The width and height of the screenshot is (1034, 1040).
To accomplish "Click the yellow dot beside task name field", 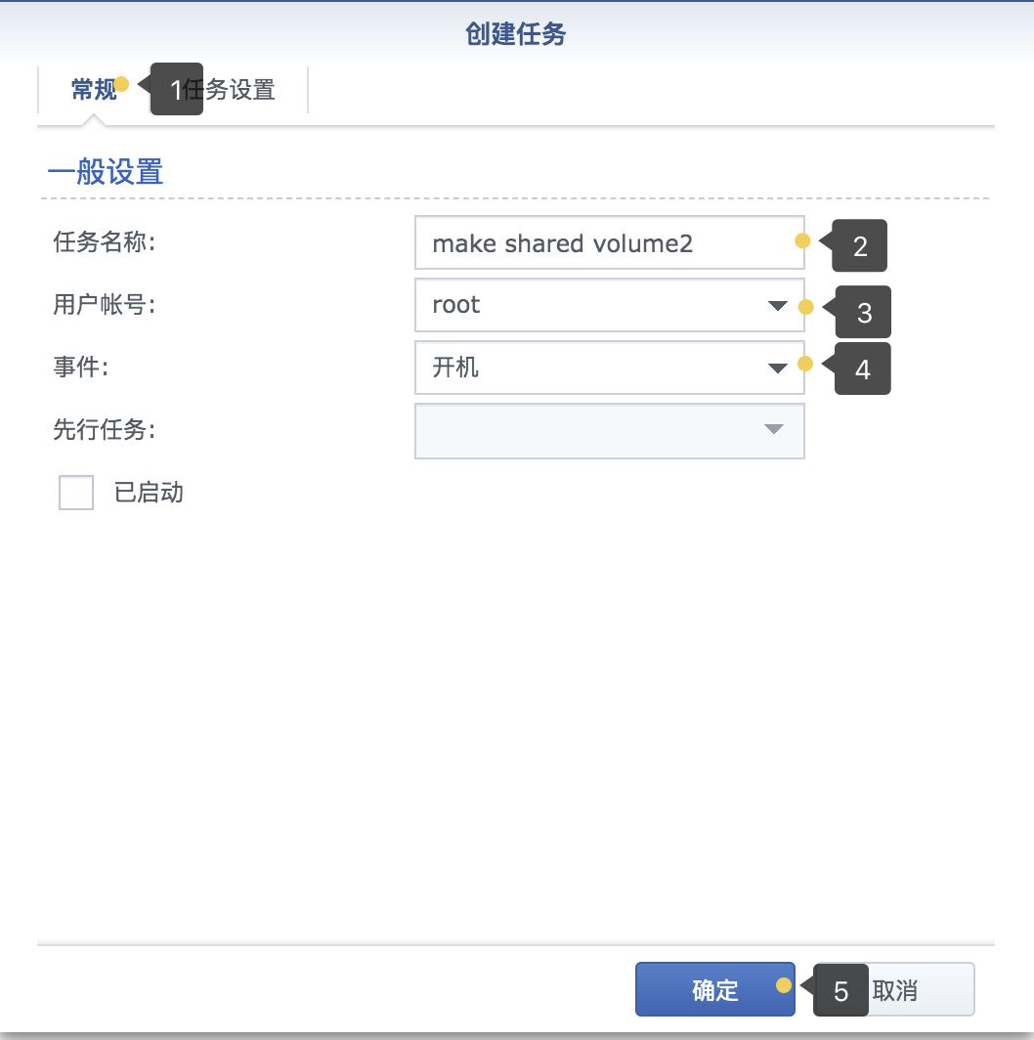I will [x=801, y=240].
